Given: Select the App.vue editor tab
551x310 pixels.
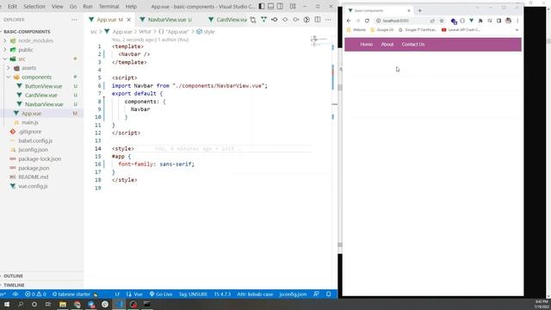Looking at the screenshot, I should (110, 20).
